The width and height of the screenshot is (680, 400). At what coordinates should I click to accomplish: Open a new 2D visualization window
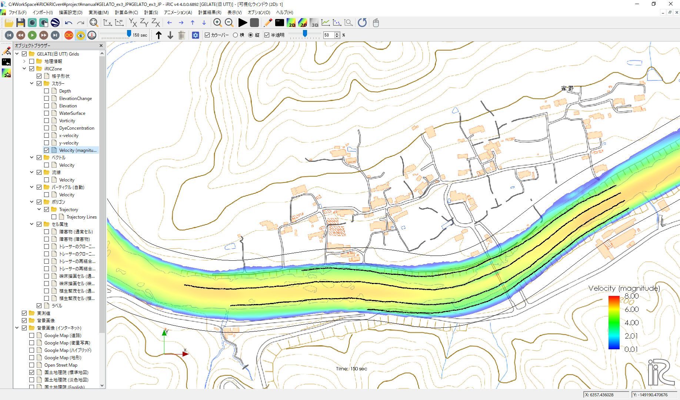click(291, 23)
